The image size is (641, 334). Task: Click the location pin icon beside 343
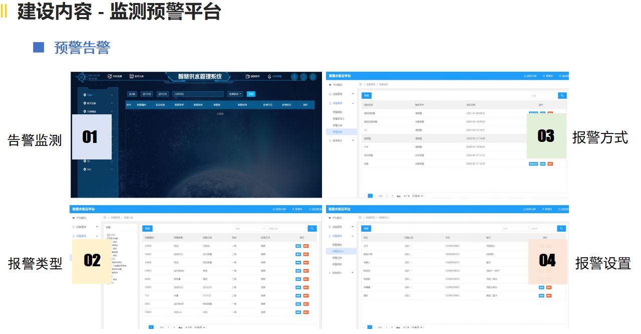(85, 169)
